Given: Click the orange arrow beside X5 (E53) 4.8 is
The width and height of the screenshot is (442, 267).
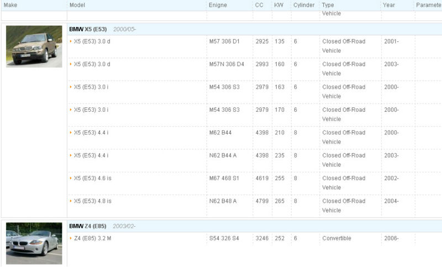Looking at the screenshot, I should click(71, 201).
